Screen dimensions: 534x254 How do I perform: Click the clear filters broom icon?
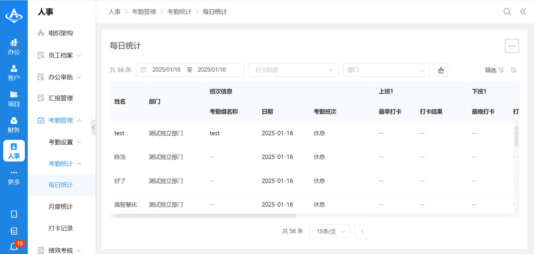click(x=441, y=70)
